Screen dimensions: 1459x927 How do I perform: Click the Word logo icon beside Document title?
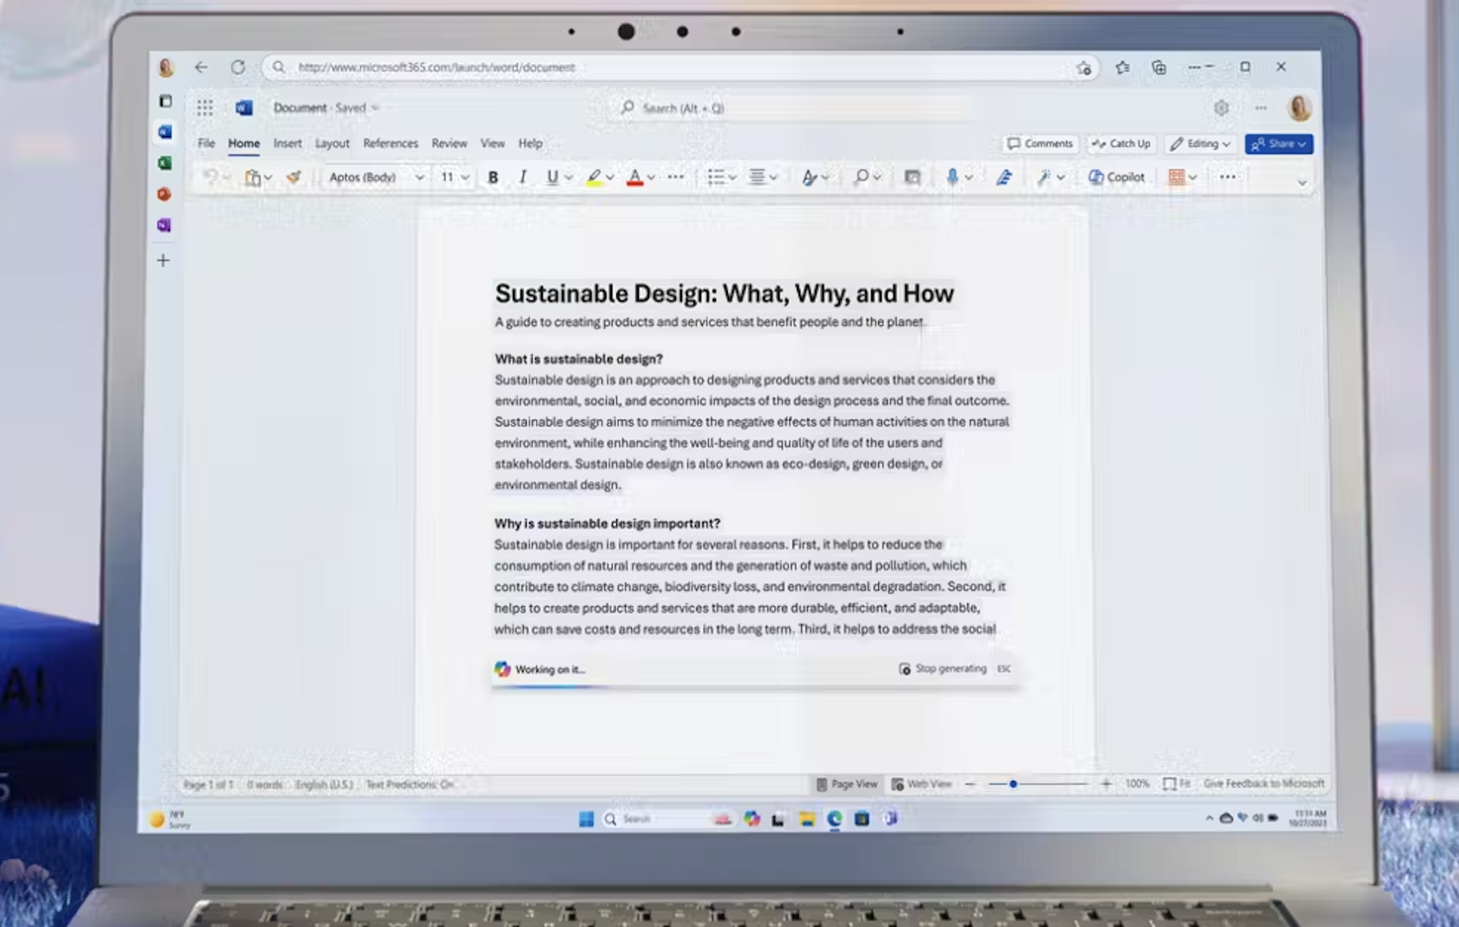pos(244,108)
